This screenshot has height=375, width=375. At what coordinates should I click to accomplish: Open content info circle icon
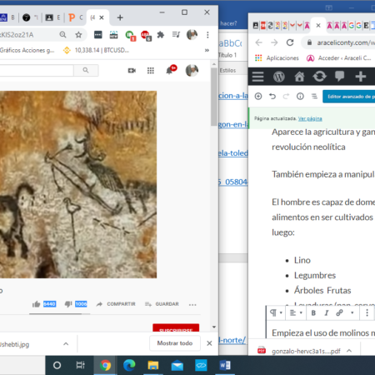pos(300,97)
